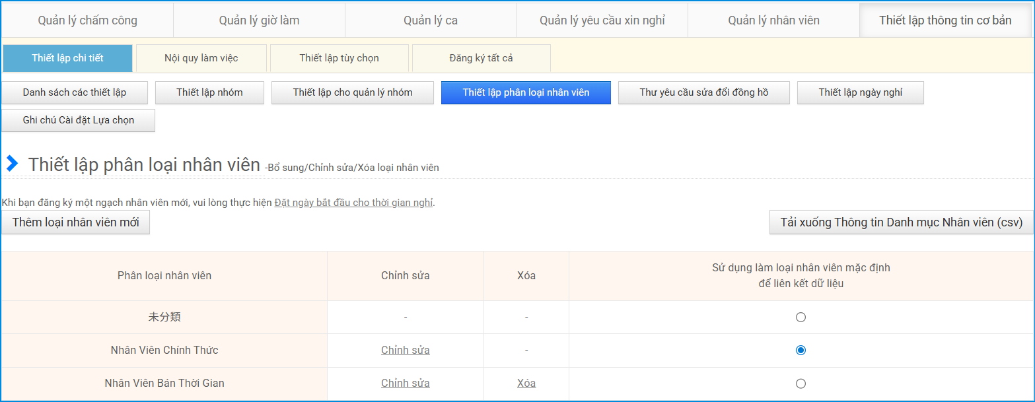
Task: Download employee category info as csv
Action: (901, 222)
